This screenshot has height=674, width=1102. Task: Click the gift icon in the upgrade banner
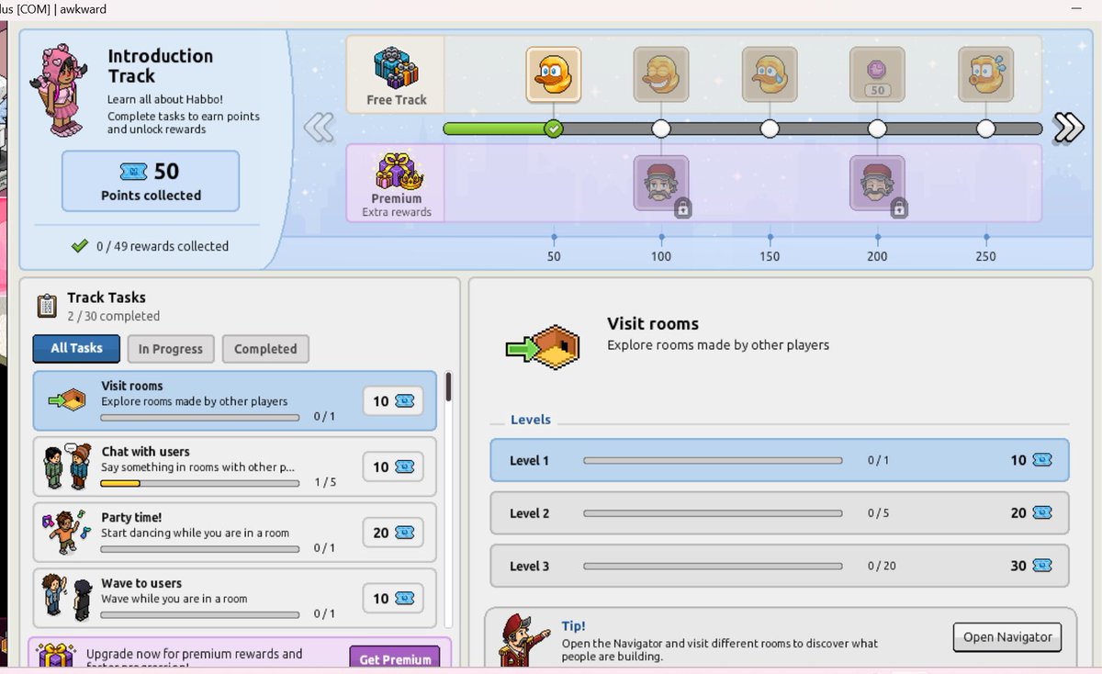point(56,656)
